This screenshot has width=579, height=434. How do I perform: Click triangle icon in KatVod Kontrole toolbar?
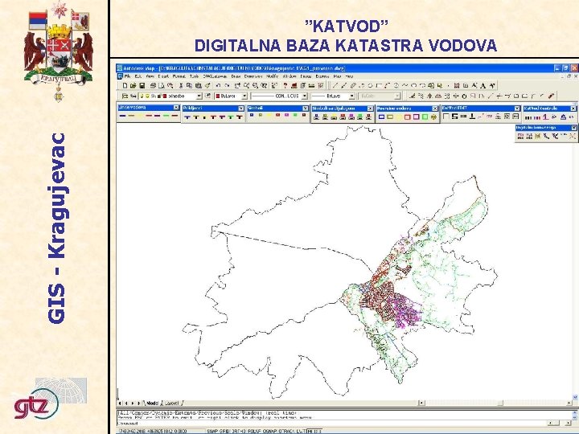coord(563,117)
